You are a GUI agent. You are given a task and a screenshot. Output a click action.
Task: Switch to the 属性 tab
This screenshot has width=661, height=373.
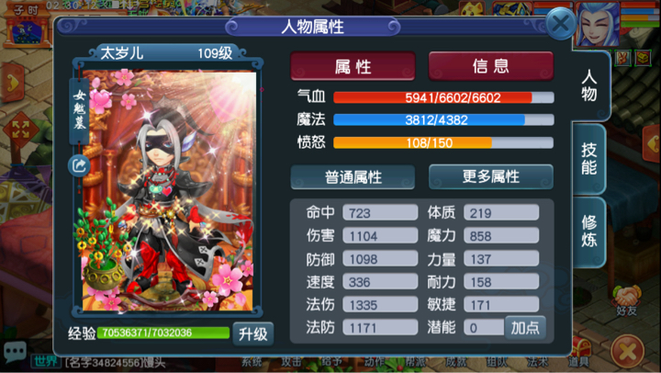(353, 66)
